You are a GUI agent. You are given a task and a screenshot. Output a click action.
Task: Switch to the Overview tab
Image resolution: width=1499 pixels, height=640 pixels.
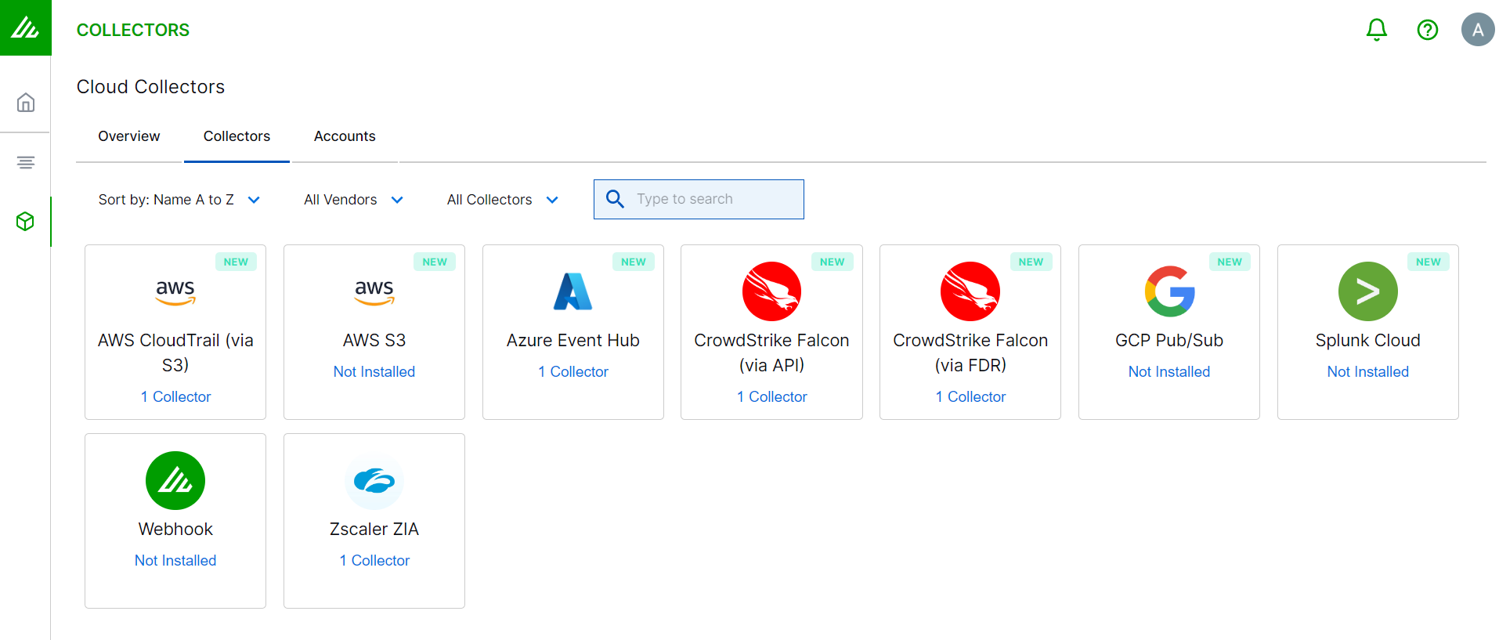pyautogui.click(x=129, y=136)
